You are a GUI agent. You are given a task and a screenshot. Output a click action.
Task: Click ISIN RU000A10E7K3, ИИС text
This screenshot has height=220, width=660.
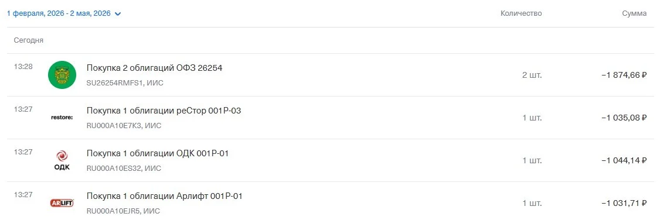coord(124,126)
